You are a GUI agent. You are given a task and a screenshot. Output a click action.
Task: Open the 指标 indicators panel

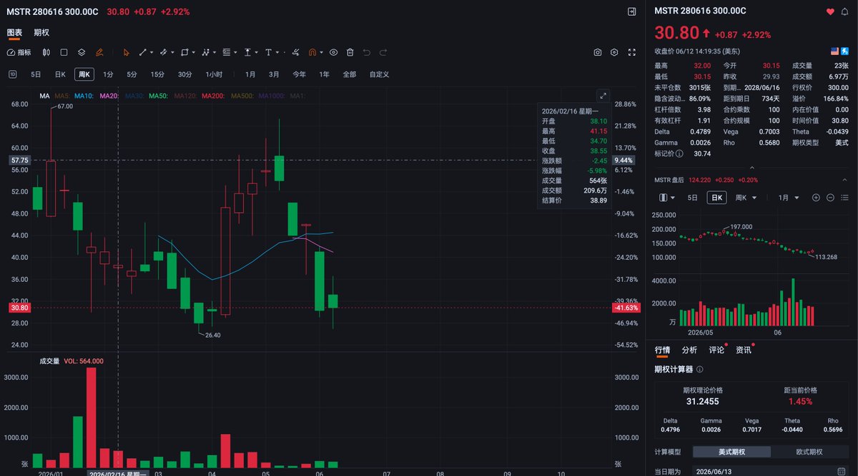(19, 52)
